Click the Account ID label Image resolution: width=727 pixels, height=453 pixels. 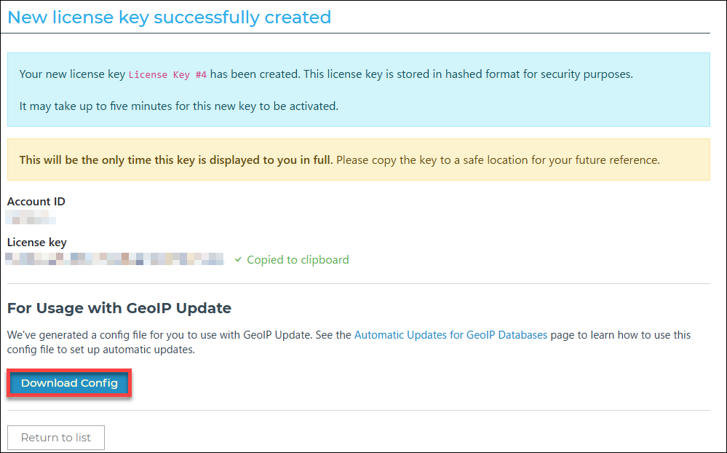click(x=36, y=202)
